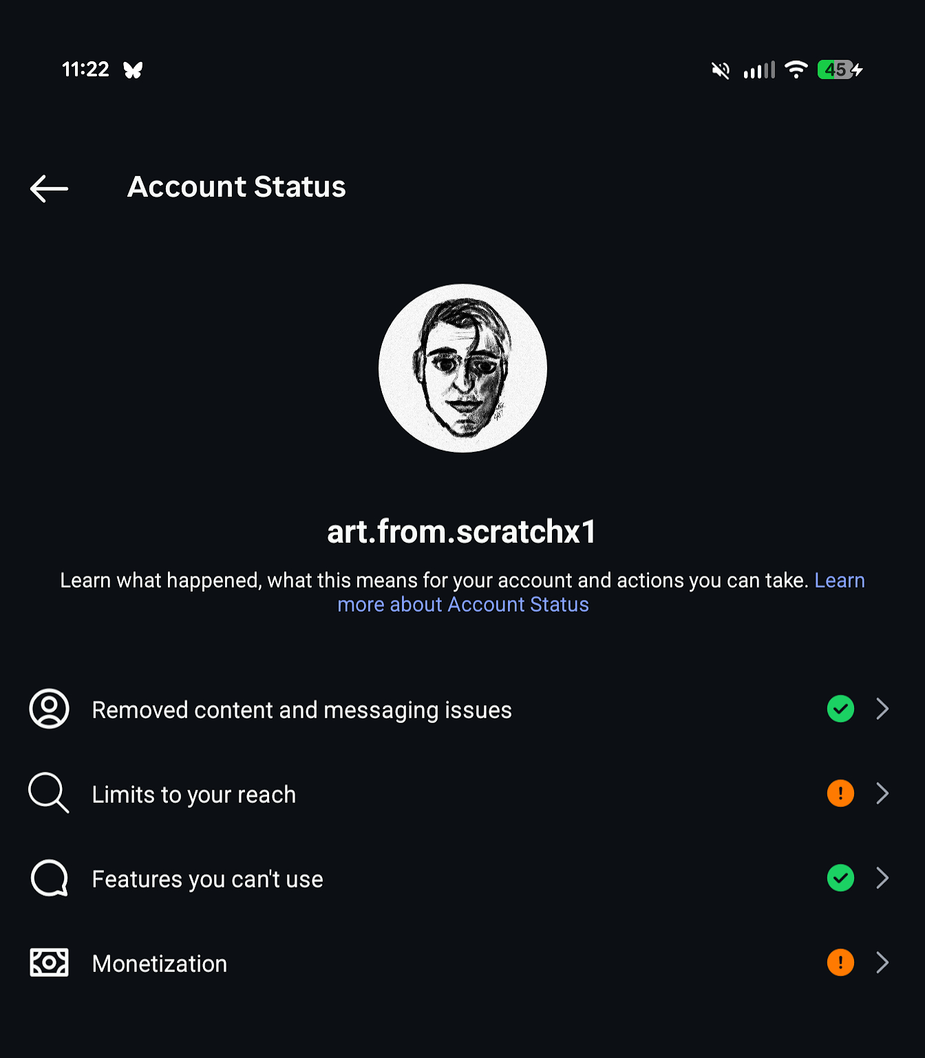Image resolution: width=925 pixels, height=1058 pixels.
Task: Click the money bill Monetization icon
Action: 49,962
